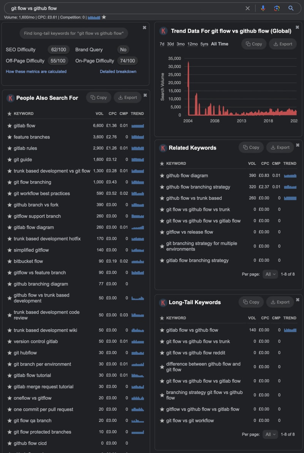Click the SEO Difficulty 62/100 badge
Image resolution: width=304 pixels, height=453 pixels.
(59, 50)
